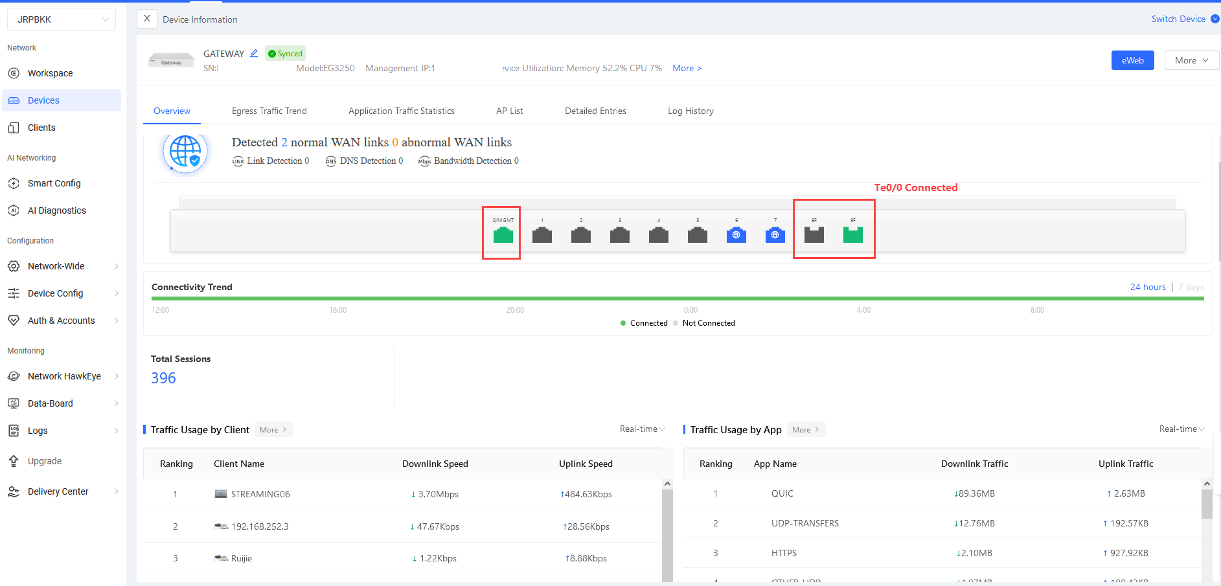1221x586 pixels.
Task: Open Workspace from the sidebar
Action: coord(50,73)
